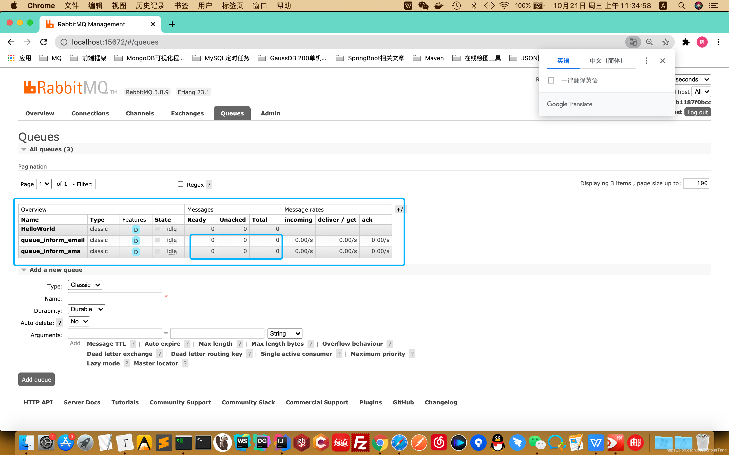Focus the Filter input field

point(133,184)
